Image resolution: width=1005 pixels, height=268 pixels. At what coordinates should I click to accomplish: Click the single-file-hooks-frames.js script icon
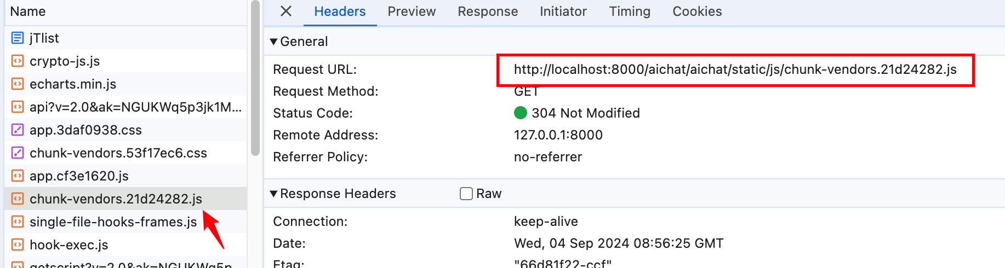18,222
